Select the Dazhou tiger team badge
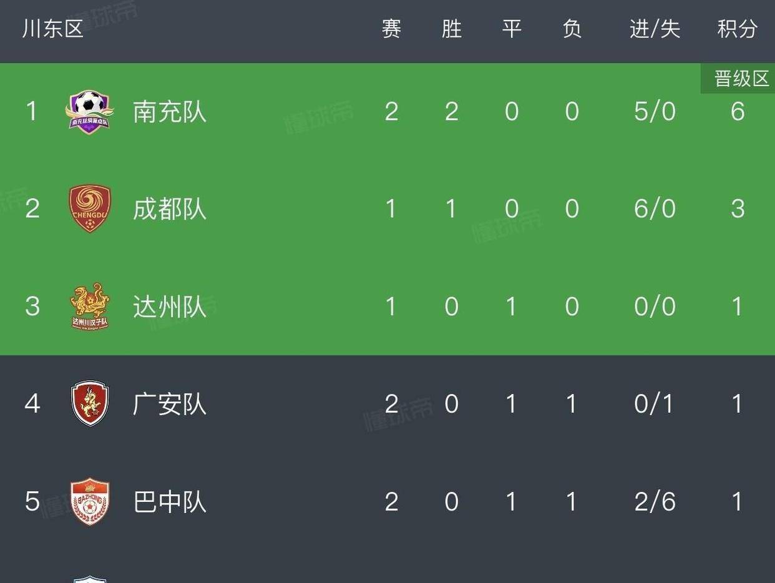Viewport: 775px width, 583px height. 90,306
